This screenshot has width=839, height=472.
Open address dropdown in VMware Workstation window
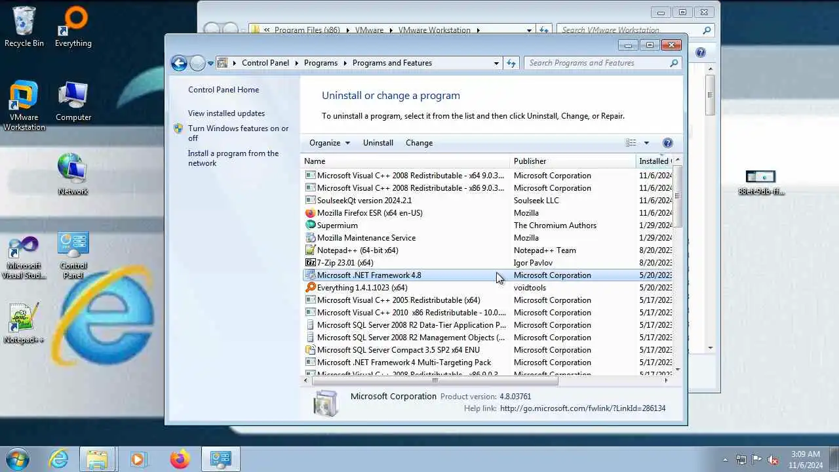tap(529, 30)
